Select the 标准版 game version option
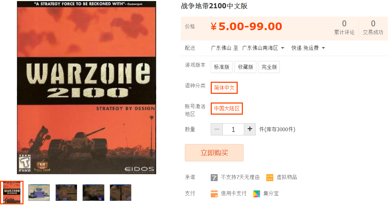 point(221,67)
